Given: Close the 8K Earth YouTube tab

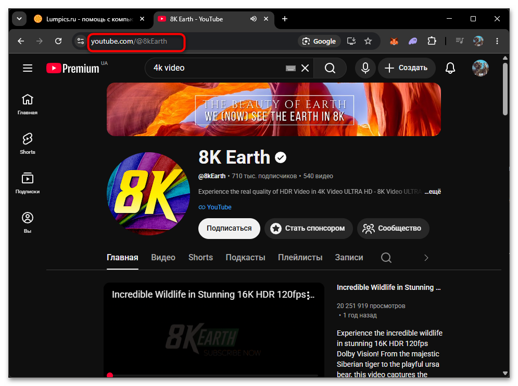Looking at the screenshot, I should pyautogui.click(x=266, y=19).
